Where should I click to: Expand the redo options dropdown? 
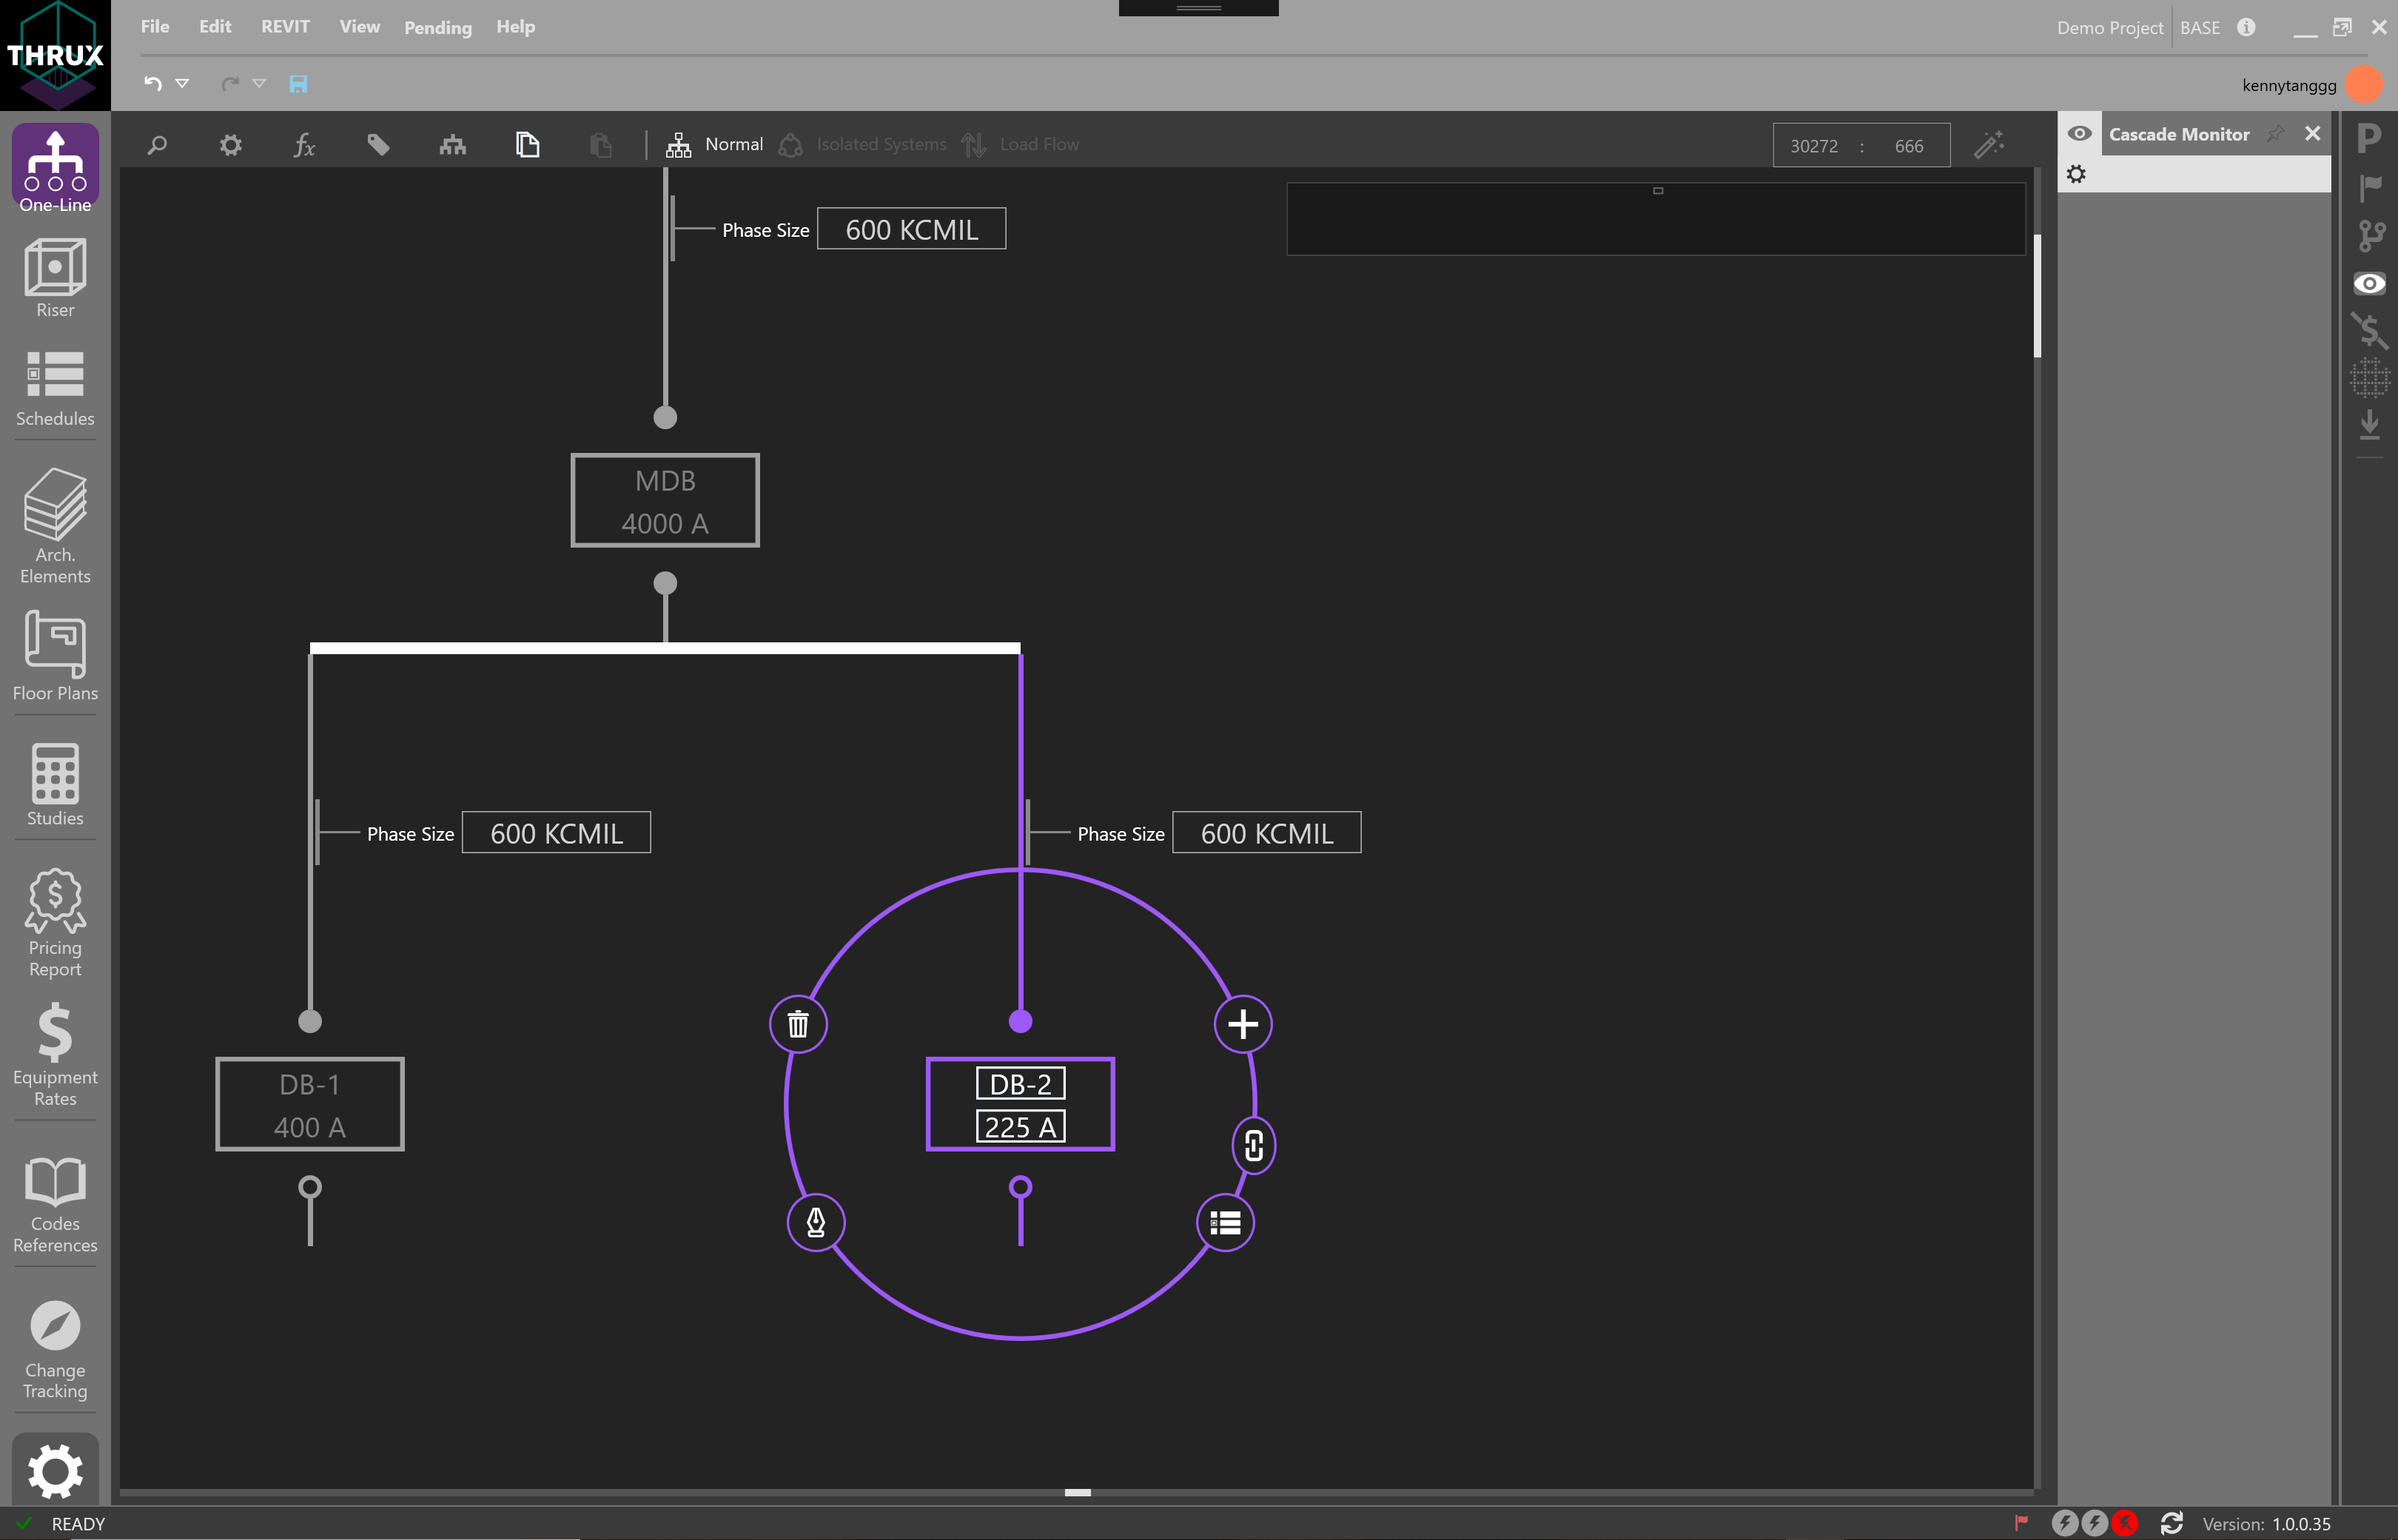click(261, 84)
